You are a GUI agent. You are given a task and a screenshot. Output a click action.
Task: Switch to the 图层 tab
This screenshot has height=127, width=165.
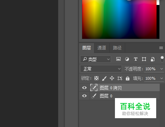point(87,48)
